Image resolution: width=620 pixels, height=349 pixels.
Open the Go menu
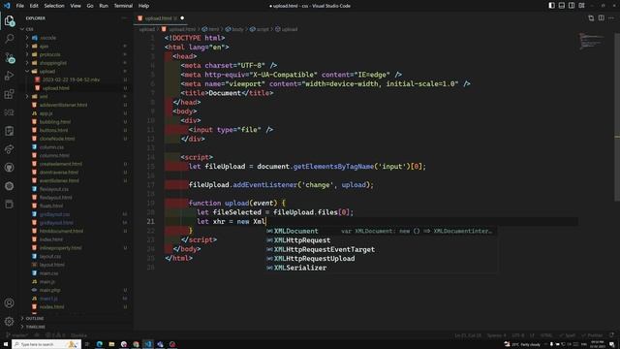tap(90, 6)
